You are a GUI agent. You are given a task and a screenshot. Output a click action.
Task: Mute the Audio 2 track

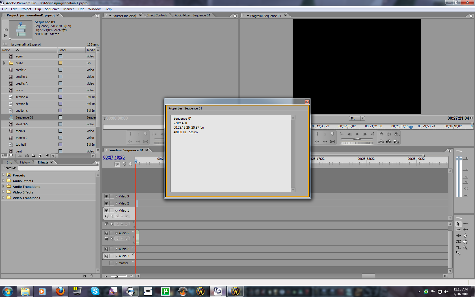click(x=106, y=233)
